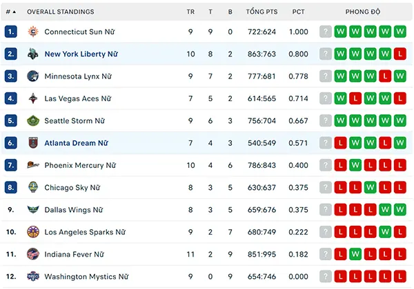
Task: Click the New York Liberty team logo
Action: coord(33,54)
